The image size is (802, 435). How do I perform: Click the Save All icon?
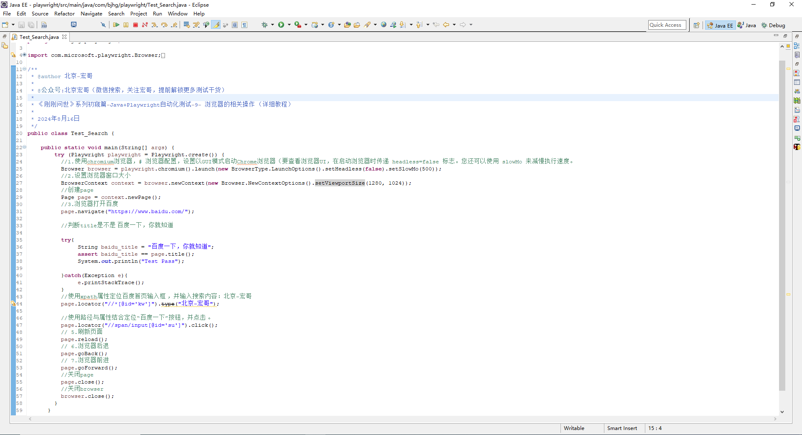[31, 25]
